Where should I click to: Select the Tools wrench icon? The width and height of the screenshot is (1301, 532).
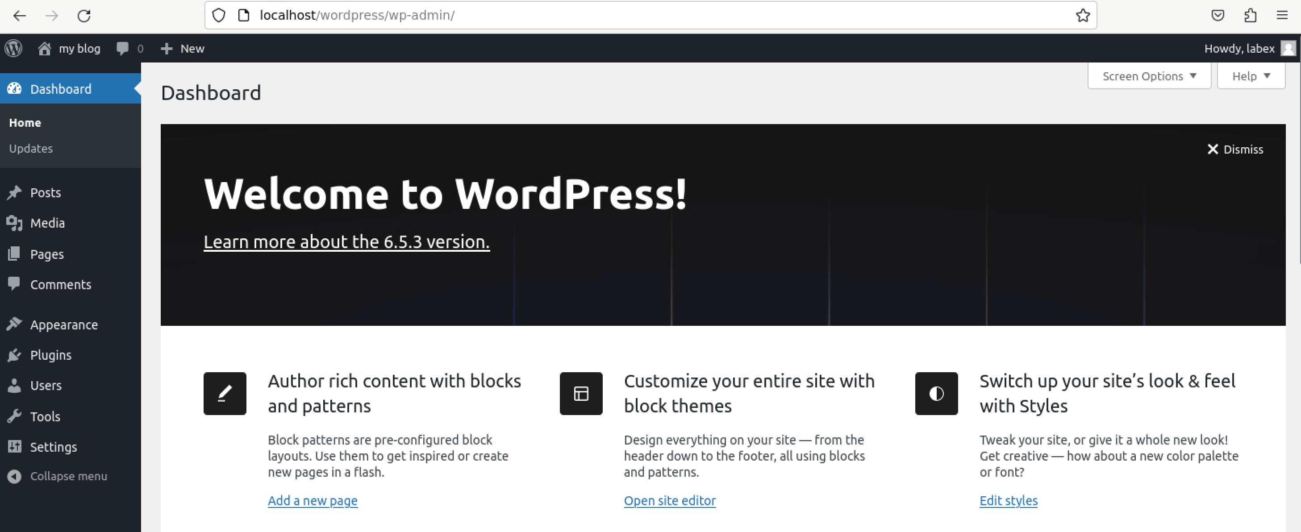[x=15, y=416]
